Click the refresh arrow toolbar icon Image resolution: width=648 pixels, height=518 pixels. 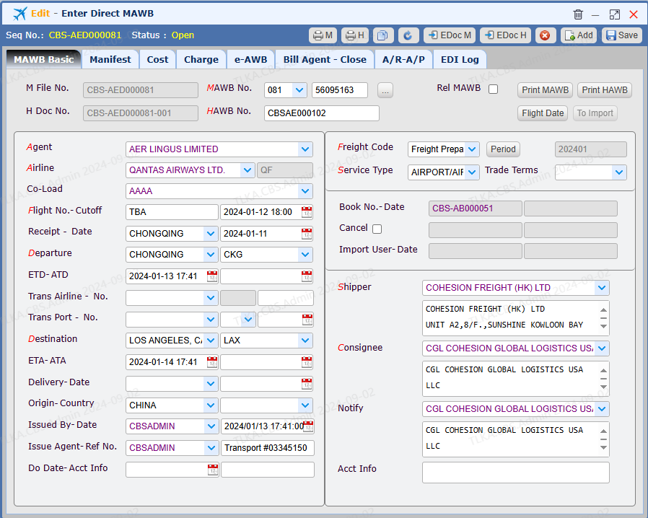pyautogui.click(x=408, y=35)
